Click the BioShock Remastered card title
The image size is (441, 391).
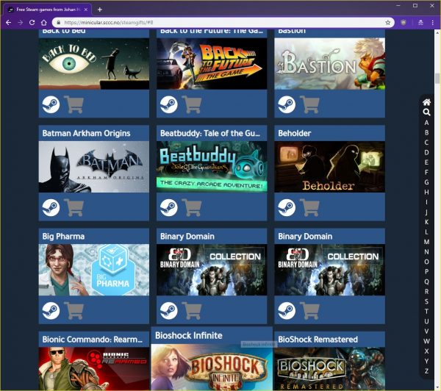click(318, 340)
